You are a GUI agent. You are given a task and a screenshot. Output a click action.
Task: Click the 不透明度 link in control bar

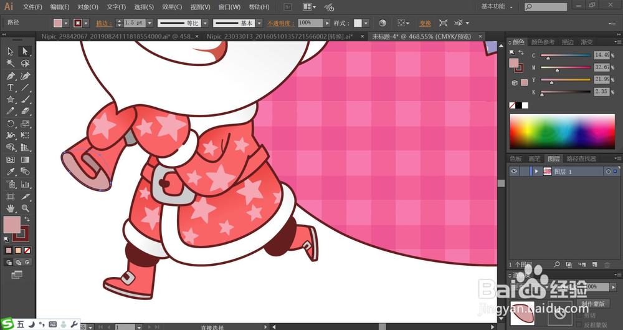click(280, 24)
